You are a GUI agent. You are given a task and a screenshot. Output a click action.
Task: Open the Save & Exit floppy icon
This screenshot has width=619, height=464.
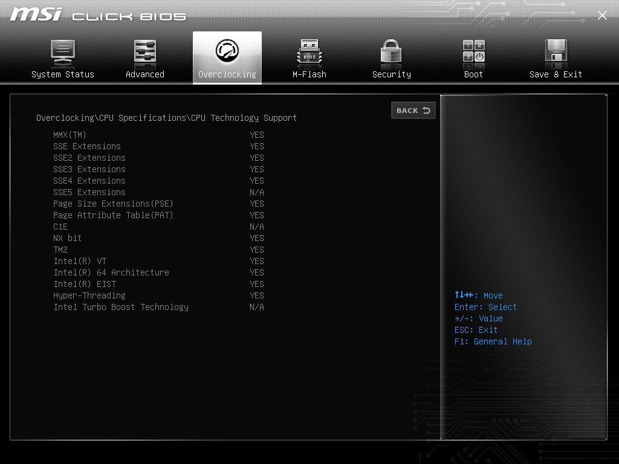click(x=556, y=51)
